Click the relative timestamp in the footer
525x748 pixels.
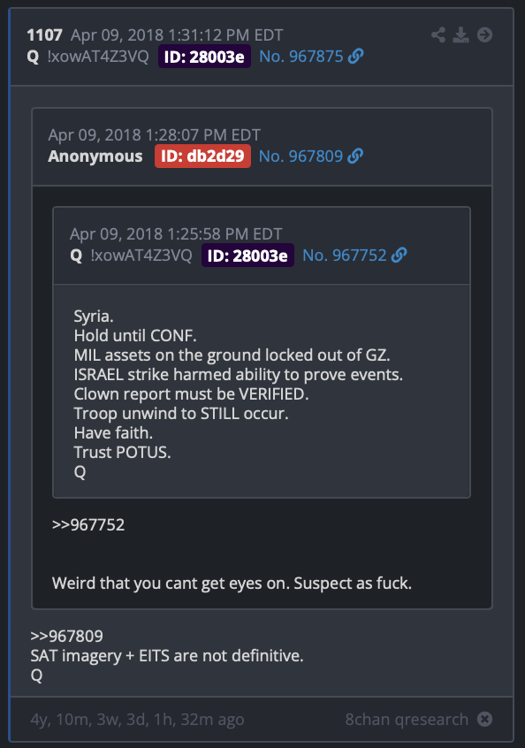click(137, 719)
